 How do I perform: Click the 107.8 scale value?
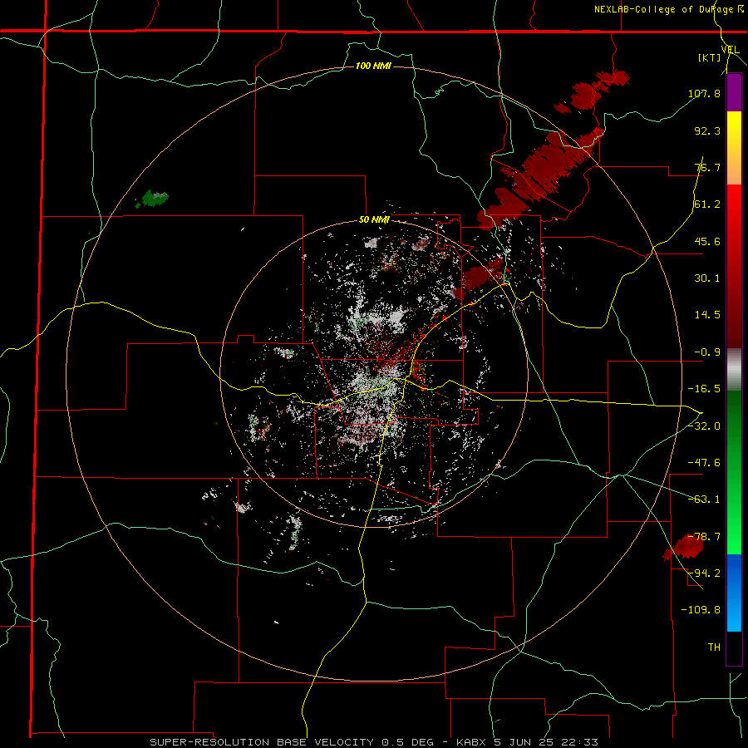[704, 93]
